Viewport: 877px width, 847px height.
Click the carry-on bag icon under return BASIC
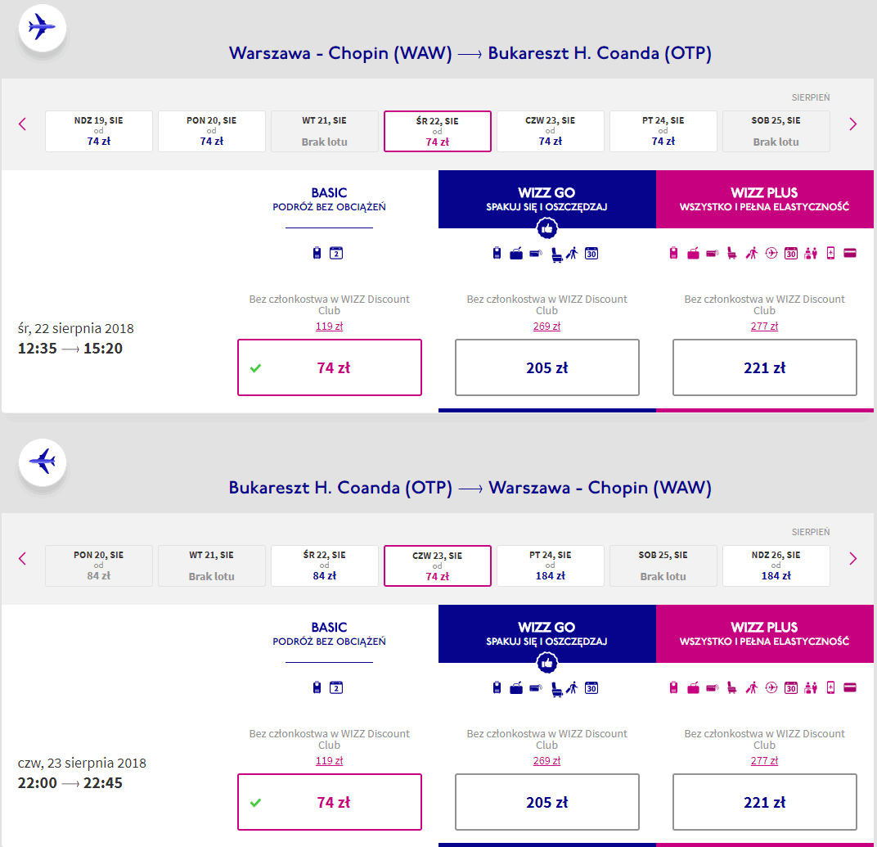point(317,687)
